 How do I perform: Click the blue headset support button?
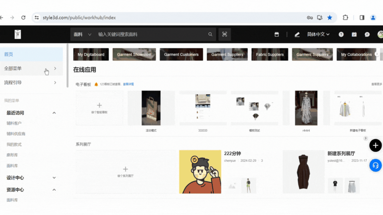point(375,165)
